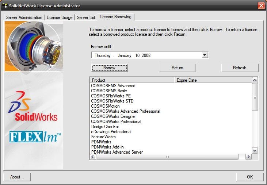Click the horizontal scroll left arrow
Screen dimensions: 267x185
pos(93,157)
